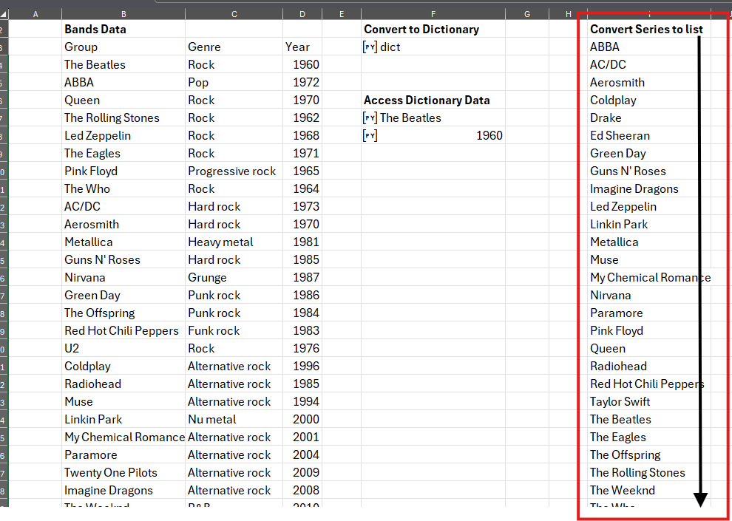Screen dimensions: 732x521
Task: Click year 1972 for ABBA
Action: [x=302, y=82]
